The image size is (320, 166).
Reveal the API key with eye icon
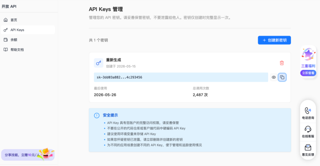[274, 77]
